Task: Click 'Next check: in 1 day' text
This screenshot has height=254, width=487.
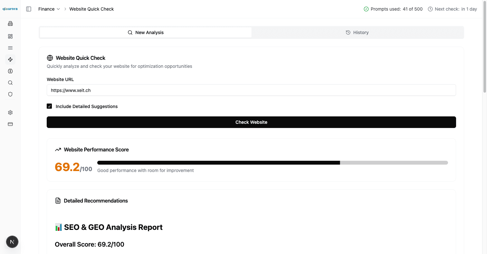Action: coord(456,9)
